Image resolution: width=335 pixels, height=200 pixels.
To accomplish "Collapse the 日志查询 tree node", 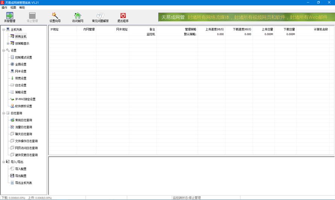I will [4, 113].
